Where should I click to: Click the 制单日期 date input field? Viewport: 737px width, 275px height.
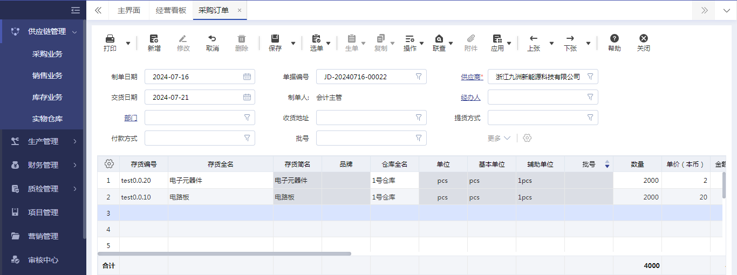(194, 77)
